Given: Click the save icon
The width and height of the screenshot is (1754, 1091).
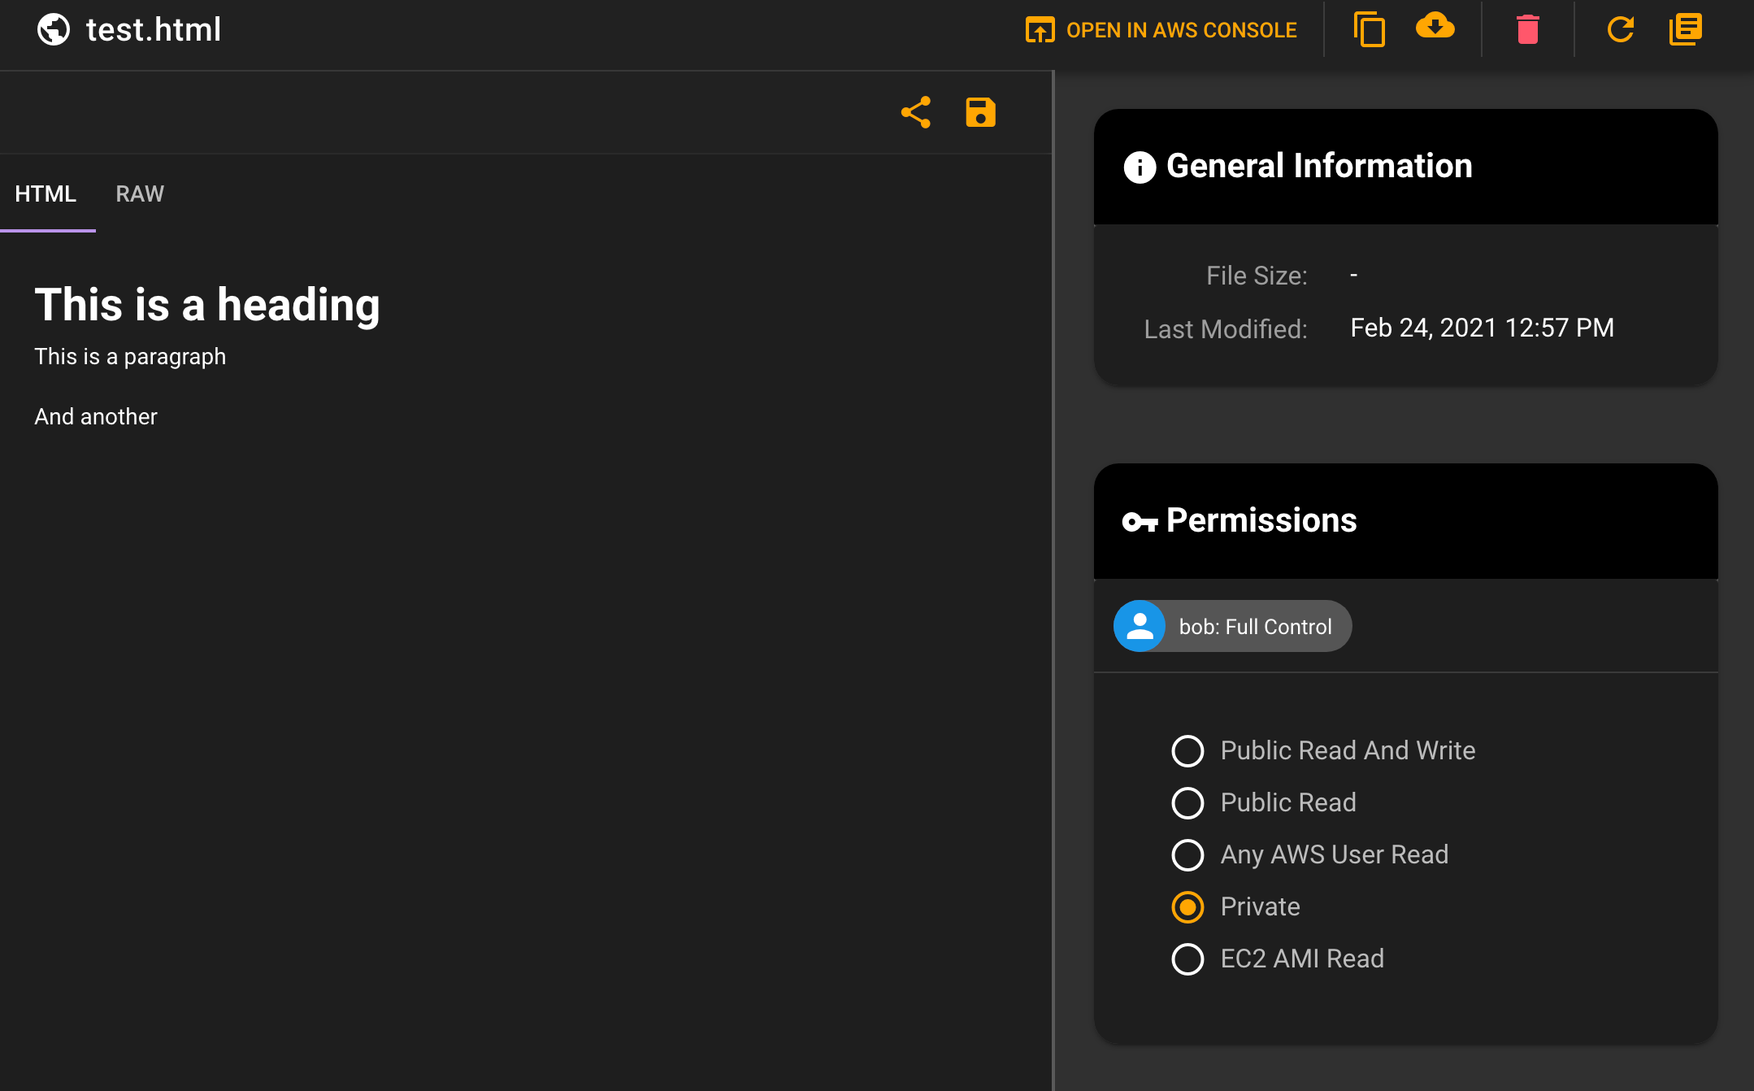Looking at the screenshot, I should (x=980, y=113).
